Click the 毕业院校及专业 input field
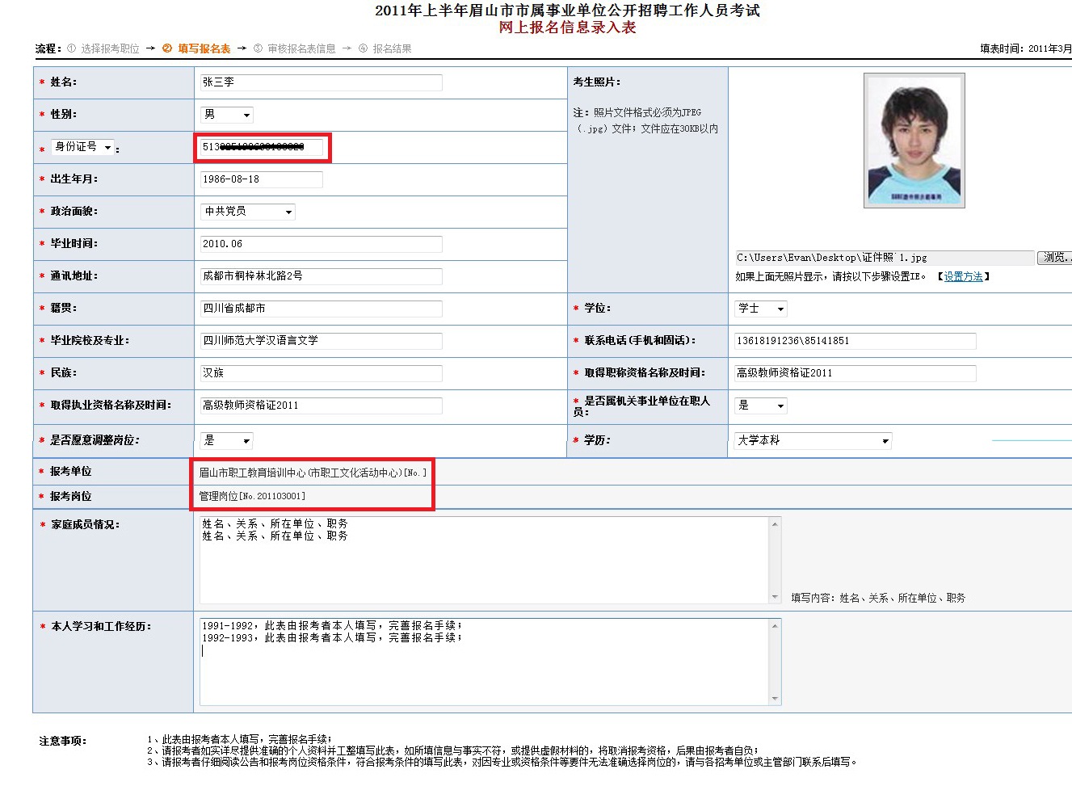The width and height of the screenshot is (1072, 807). 321,341
